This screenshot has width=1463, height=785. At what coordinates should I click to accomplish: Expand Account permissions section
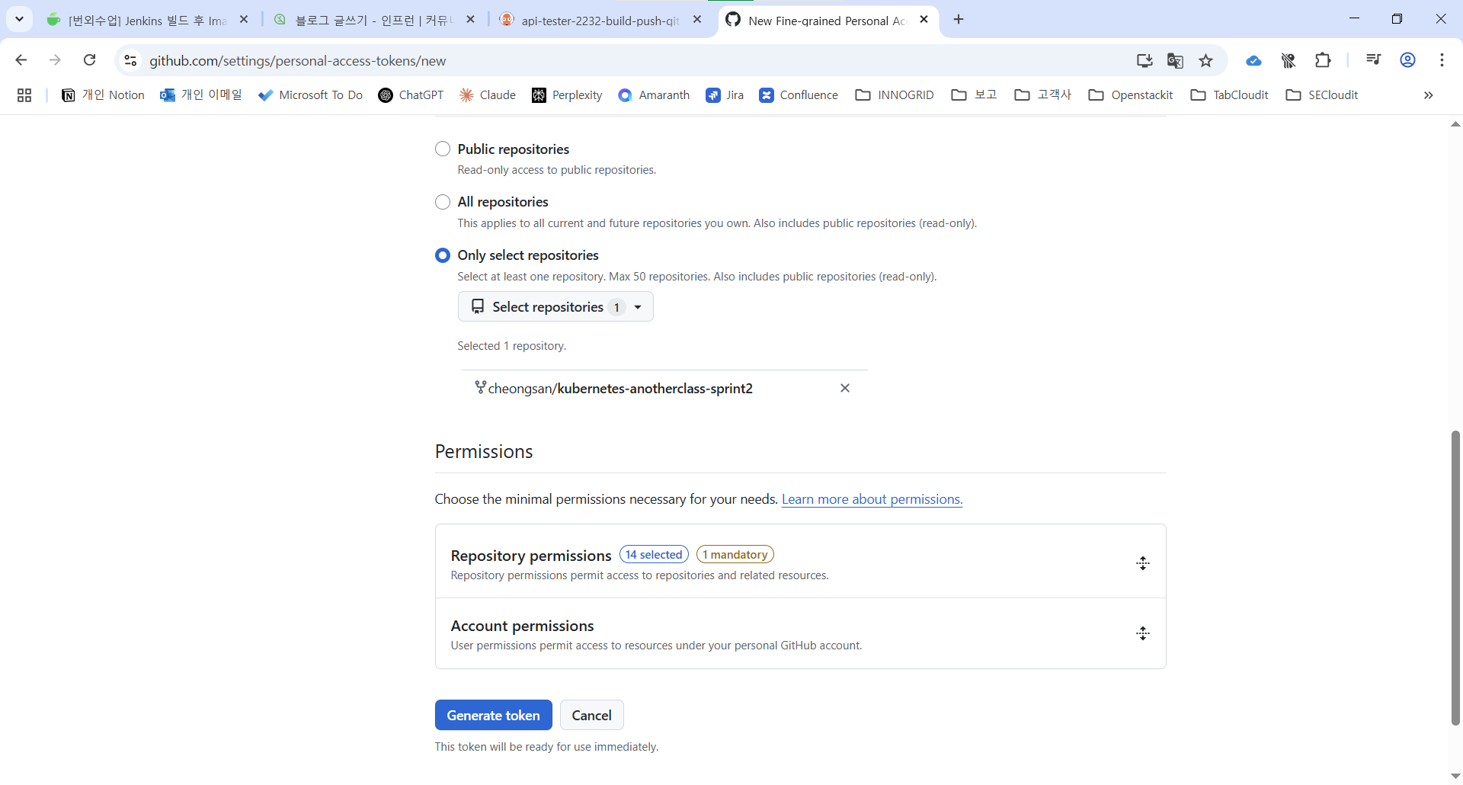[1142, 633]
